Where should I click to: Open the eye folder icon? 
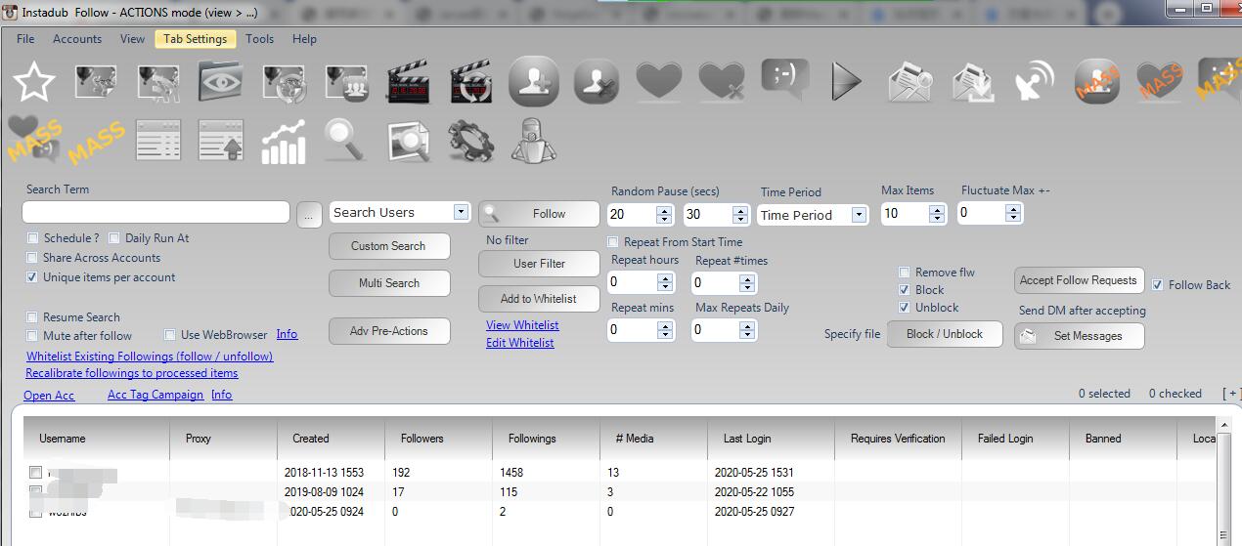[x=220, y=82]
